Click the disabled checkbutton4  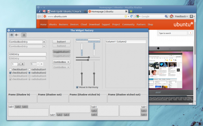click(x=10, y=79)
